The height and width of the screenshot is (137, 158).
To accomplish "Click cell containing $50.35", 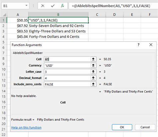I will pos(18,20).
